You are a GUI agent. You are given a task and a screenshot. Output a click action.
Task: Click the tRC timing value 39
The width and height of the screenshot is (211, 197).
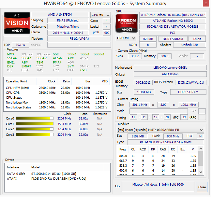click(x=184, y=117)
